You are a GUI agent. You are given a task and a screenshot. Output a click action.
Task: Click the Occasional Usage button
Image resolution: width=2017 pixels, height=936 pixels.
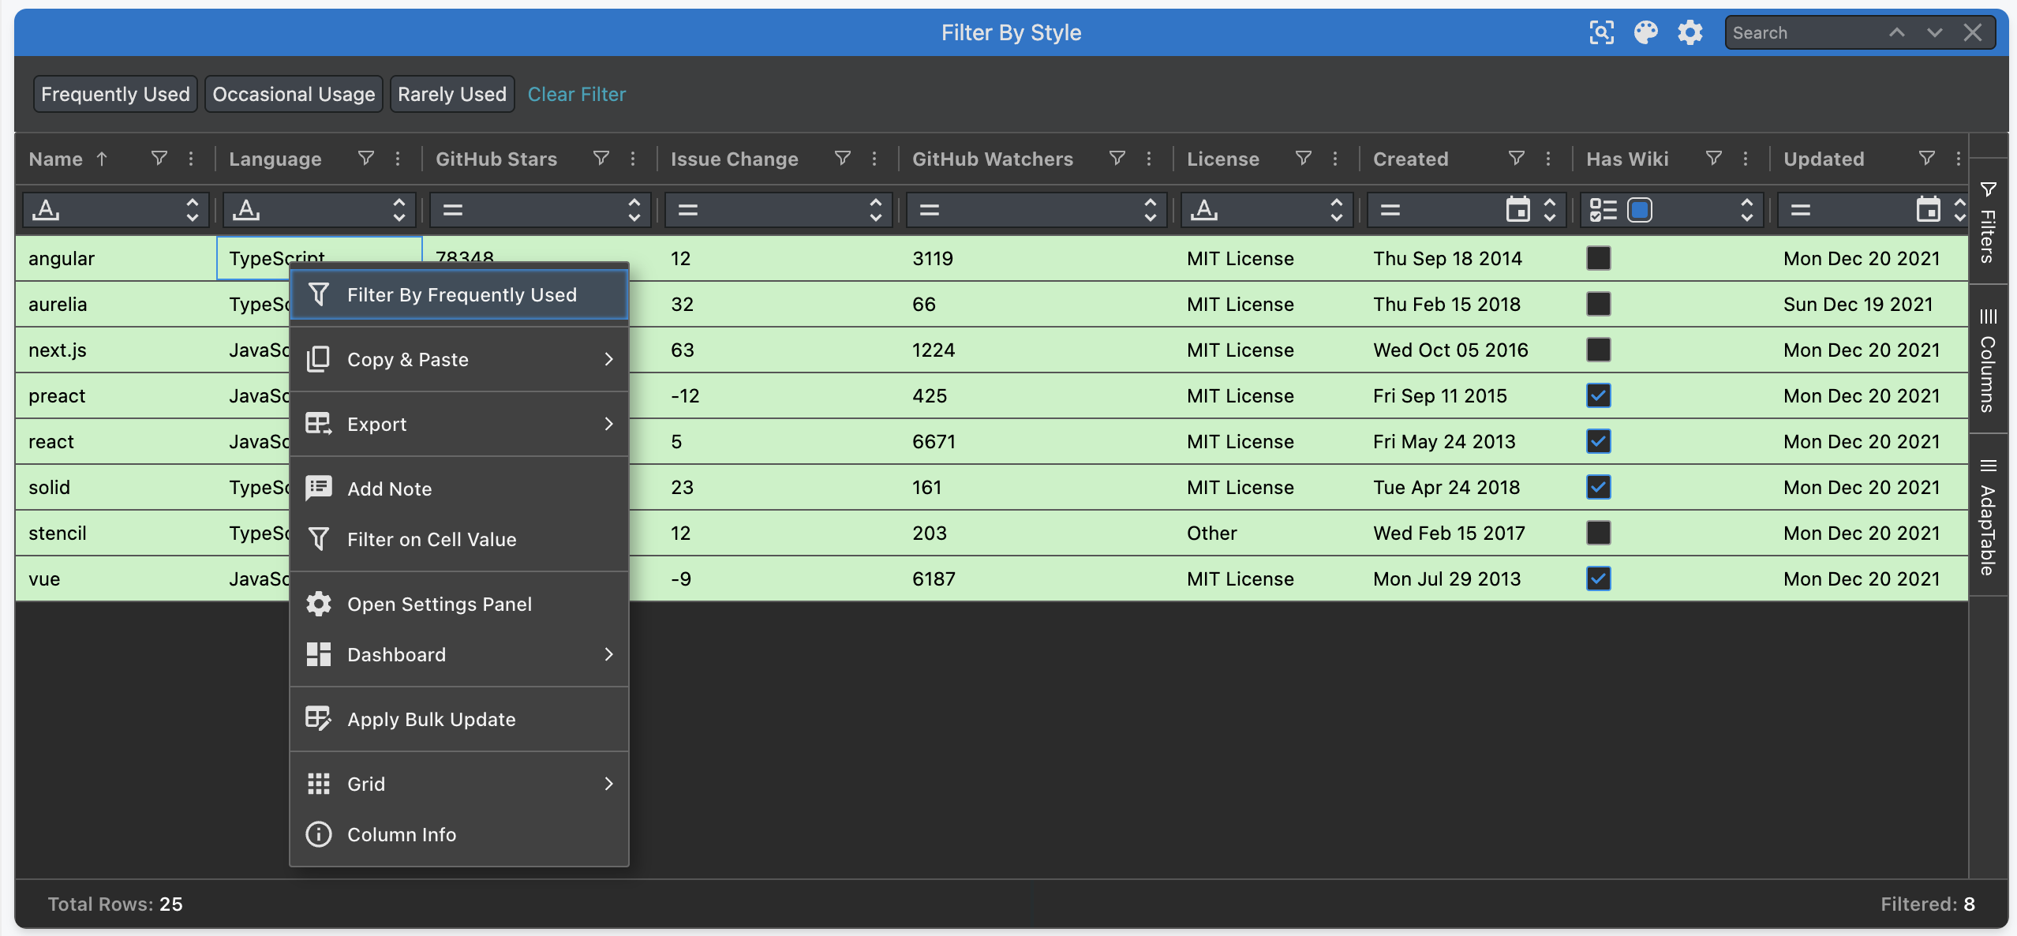(294, 94)
